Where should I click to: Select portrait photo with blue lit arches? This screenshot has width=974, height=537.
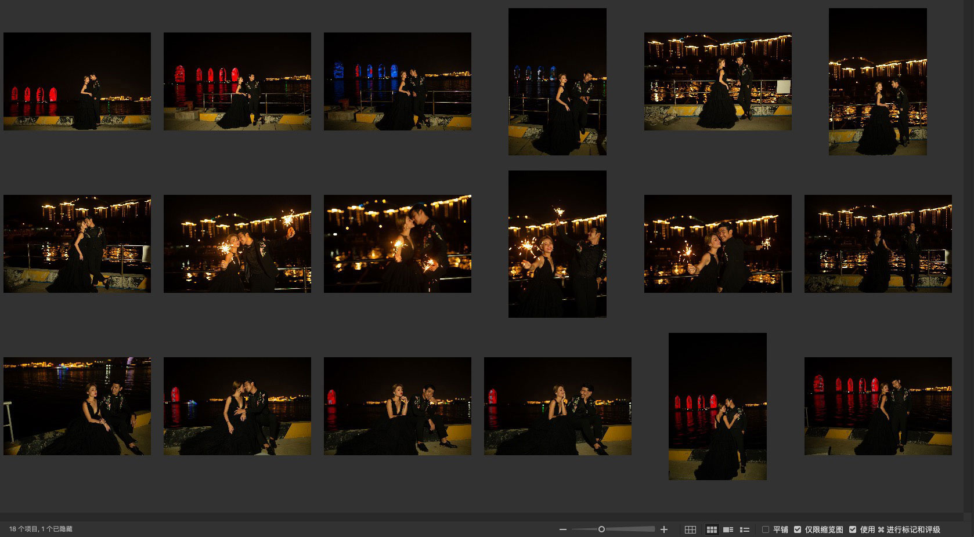(x=557, y=81)
